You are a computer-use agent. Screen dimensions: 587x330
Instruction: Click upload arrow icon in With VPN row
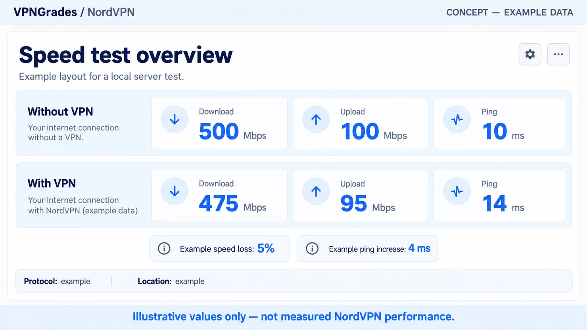316,191
